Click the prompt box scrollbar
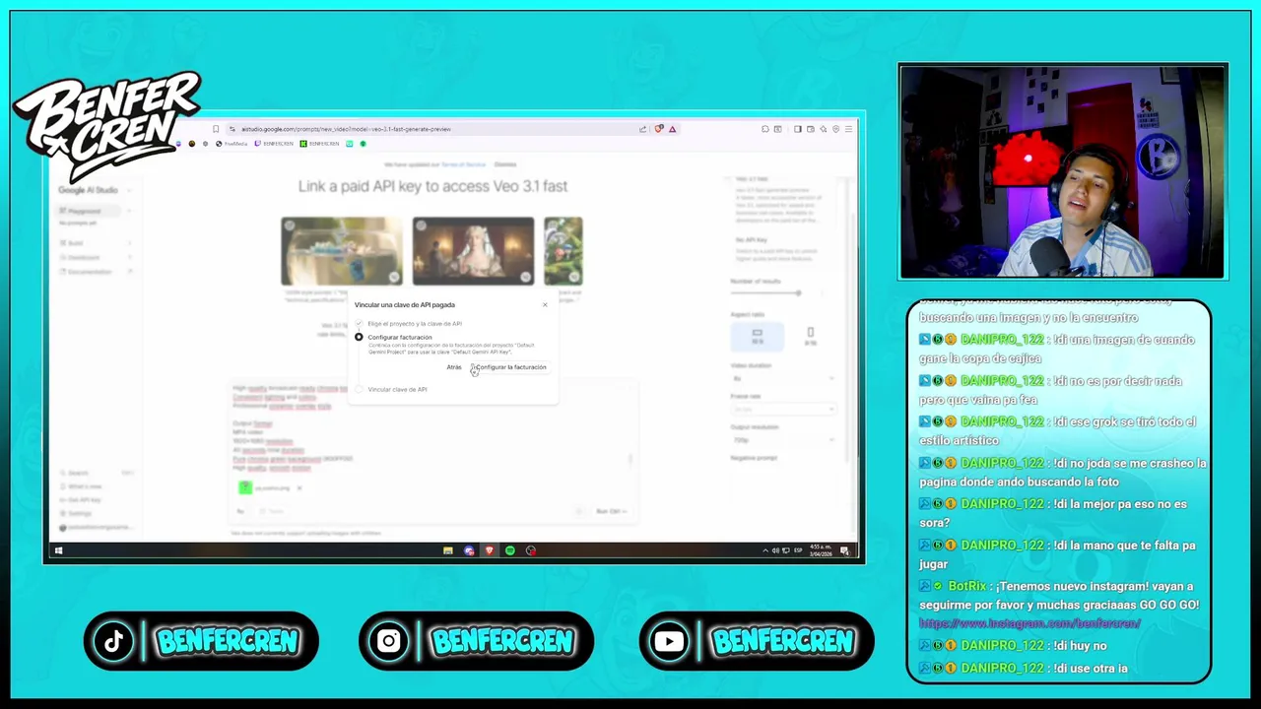The width and height of the screenshot is (1261, 709). click(630, 459)
